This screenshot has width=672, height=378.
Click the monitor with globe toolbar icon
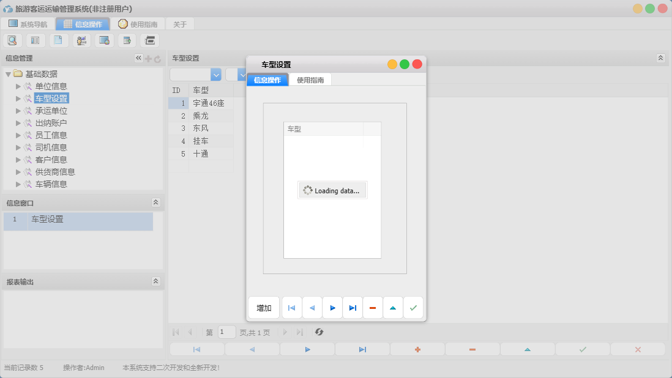(x=104, y=40)
